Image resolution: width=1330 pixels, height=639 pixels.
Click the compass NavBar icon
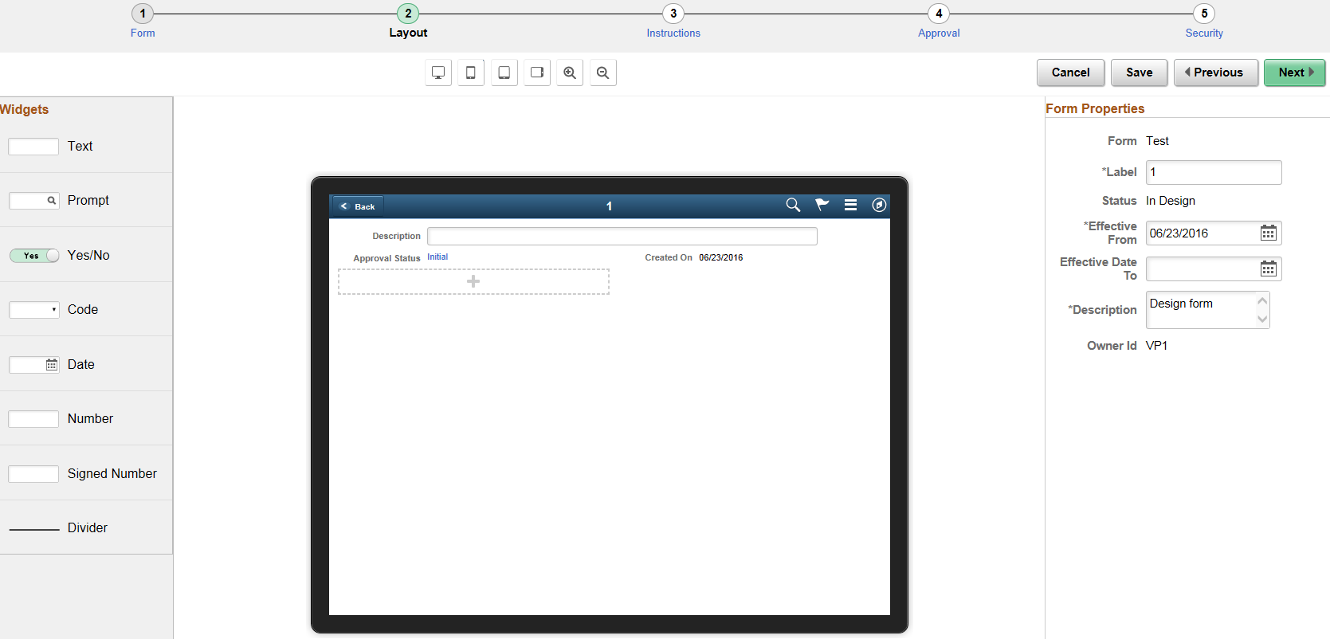coord(879,205)
